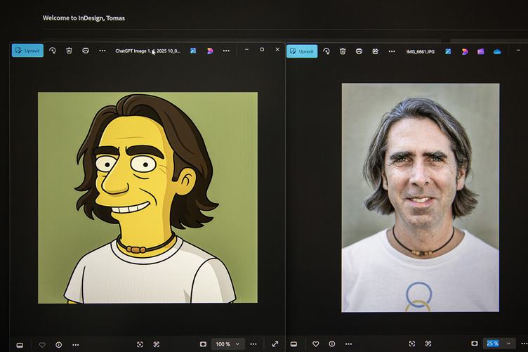The image size is (528, 352).
Task: Open bottom-left ellipsis menu in ChatGPT Image window
Action: coord(75,345)
